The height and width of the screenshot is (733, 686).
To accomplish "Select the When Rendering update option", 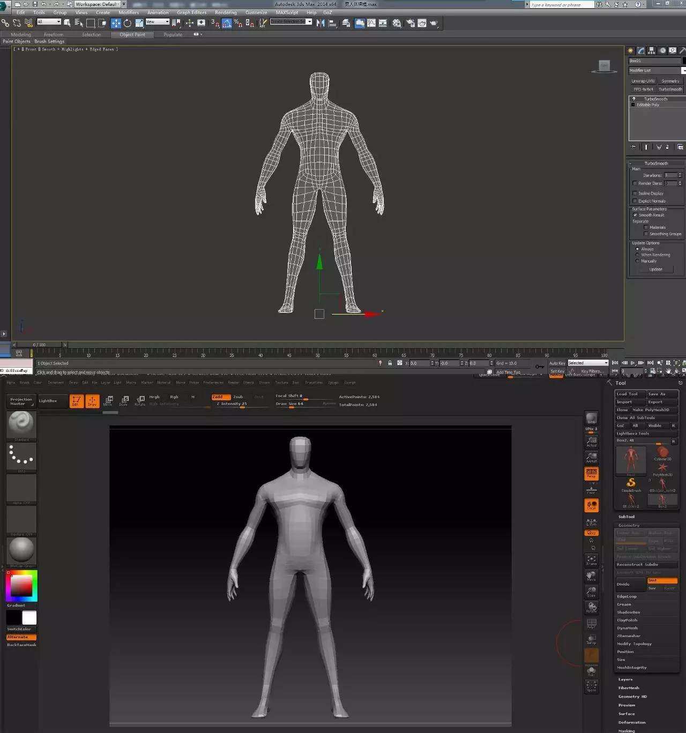I will click(637, 255).
